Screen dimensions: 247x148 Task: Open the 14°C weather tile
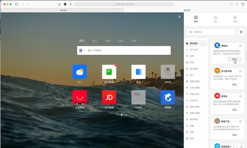[79, 72]
